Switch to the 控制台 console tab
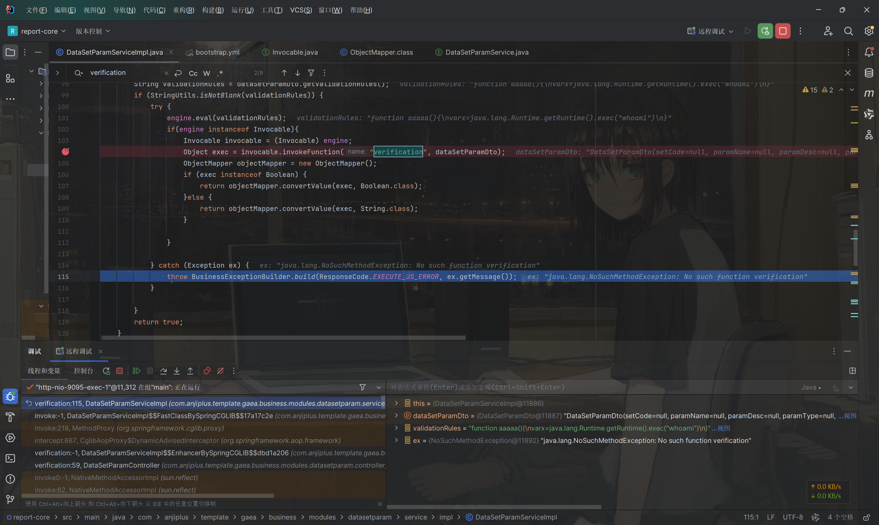Viewport: 879px width, 525px height. coord(83,371)
